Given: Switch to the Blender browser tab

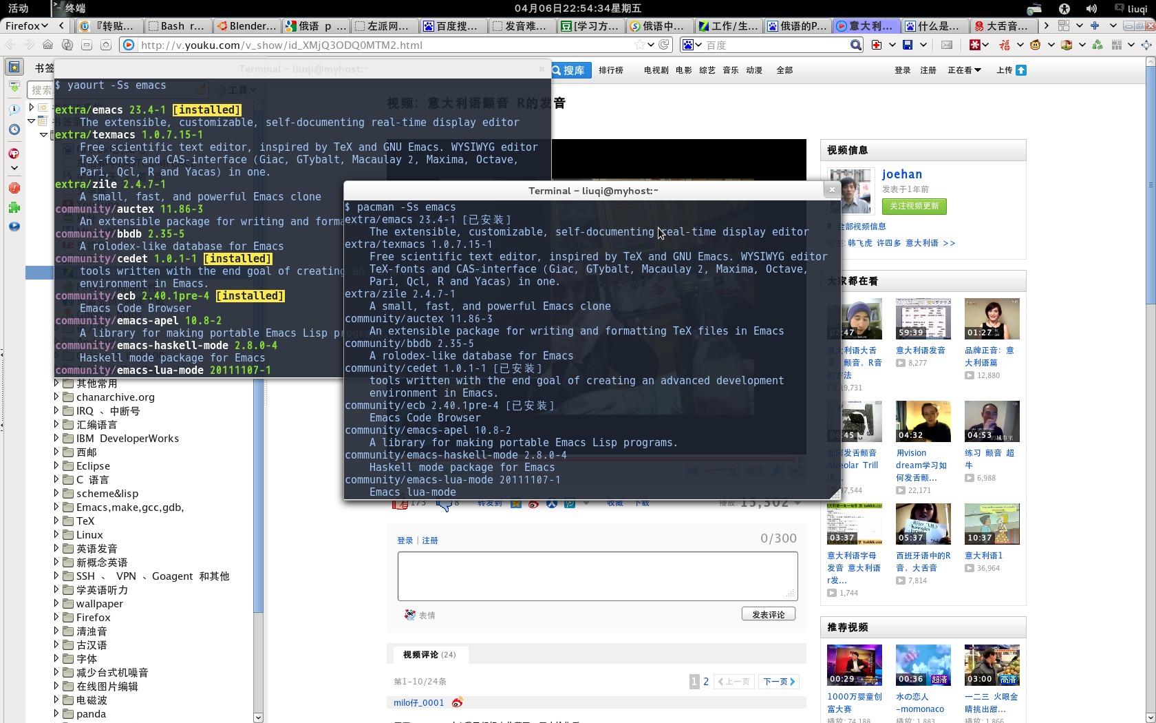Looking at the screenshot, I should tap(246, 25).
